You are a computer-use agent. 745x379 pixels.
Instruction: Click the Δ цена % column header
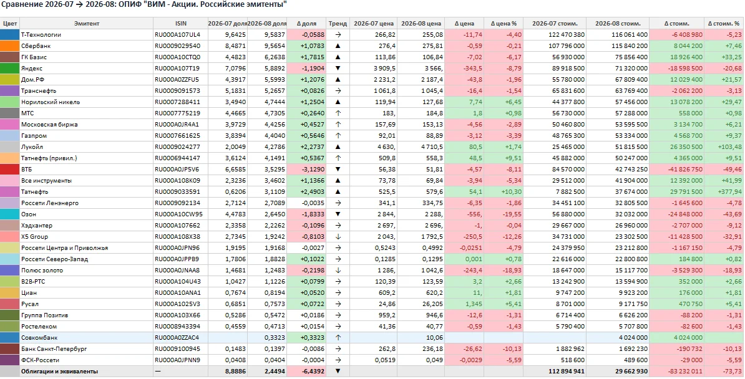[x=504, y=23]
